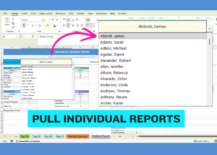Toggle Bold formatting
The width and height of the screenshot is (217, 155).
pos(24,25)
